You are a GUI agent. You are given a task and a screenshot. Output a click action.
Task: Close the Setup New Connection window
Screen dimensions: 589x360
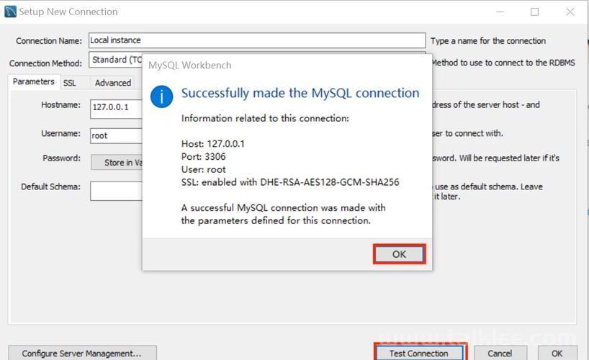coord(570,12)
